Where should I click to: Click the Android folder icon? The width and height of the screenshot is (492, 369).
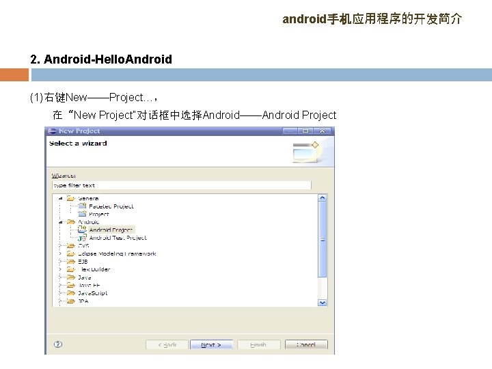(x=71, y=222)
